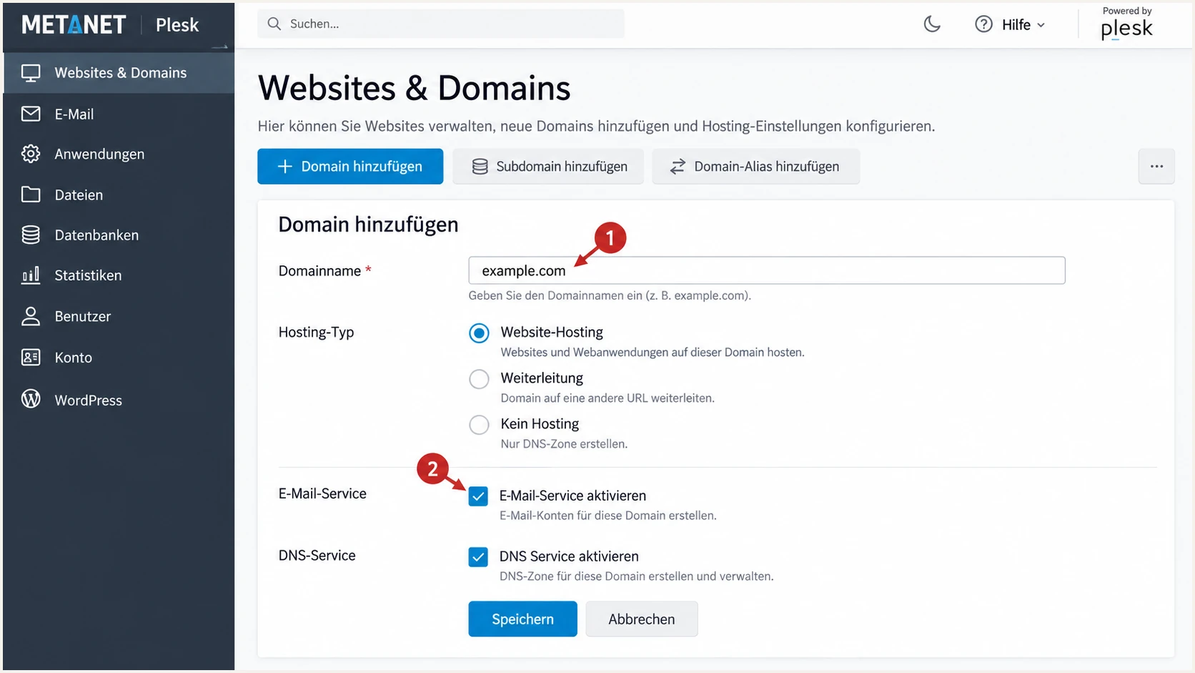This screenshot has width=1195, height=673.
Task: Click the WordPress logo icon
Action: [31, 399]
